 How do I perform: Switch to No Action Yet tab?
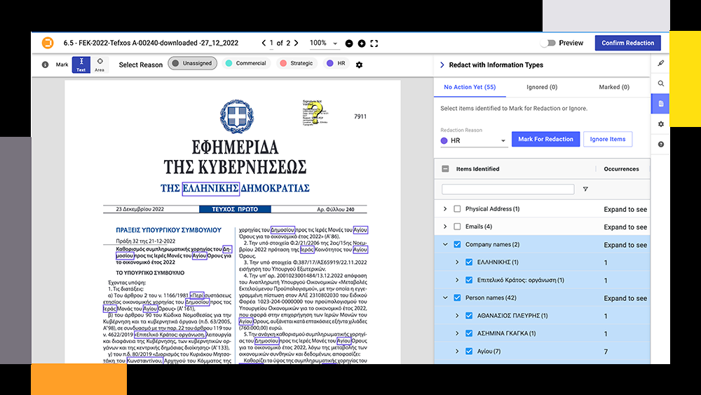(x=470, y=87)
